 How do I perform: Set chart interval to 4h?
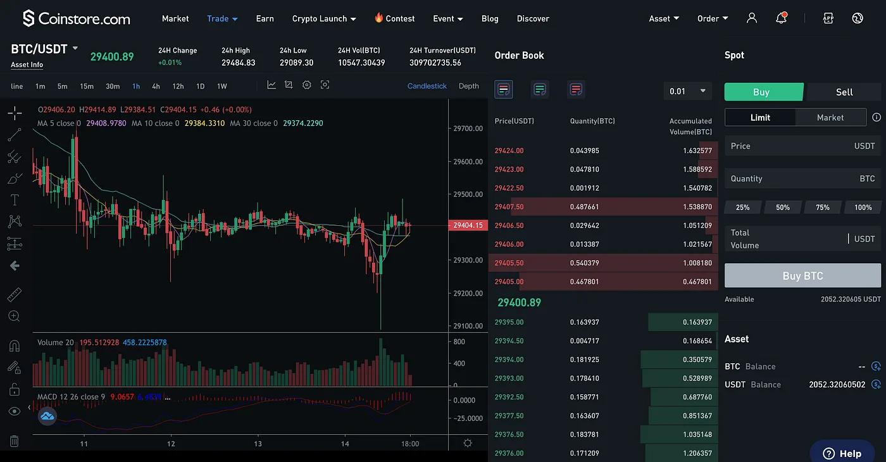(x=156, y=86)
